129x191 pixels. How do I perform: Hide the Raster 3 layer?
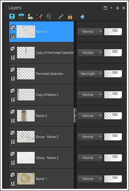13,36
